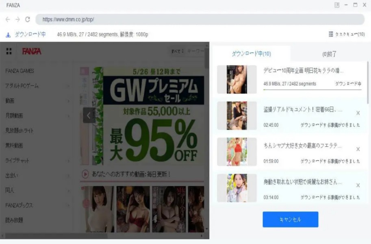This screenshot has width=371, height=244.
Task: Open the task queue list icon
Action: coord(331,35)
